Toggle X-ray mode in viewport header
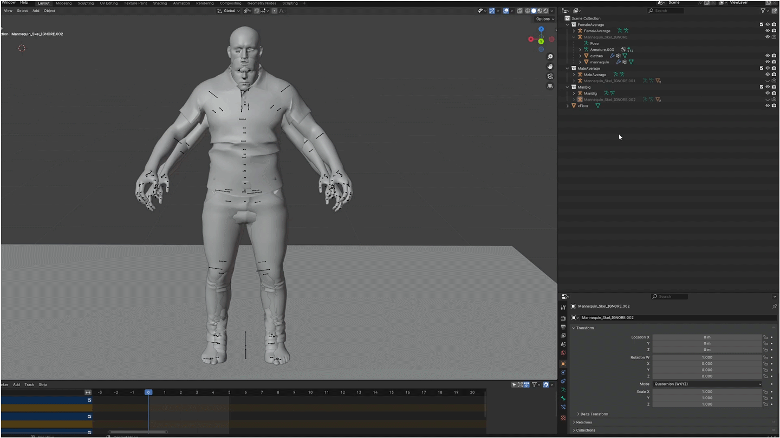This screenshot has width=780, height=438. coord(519,11)
